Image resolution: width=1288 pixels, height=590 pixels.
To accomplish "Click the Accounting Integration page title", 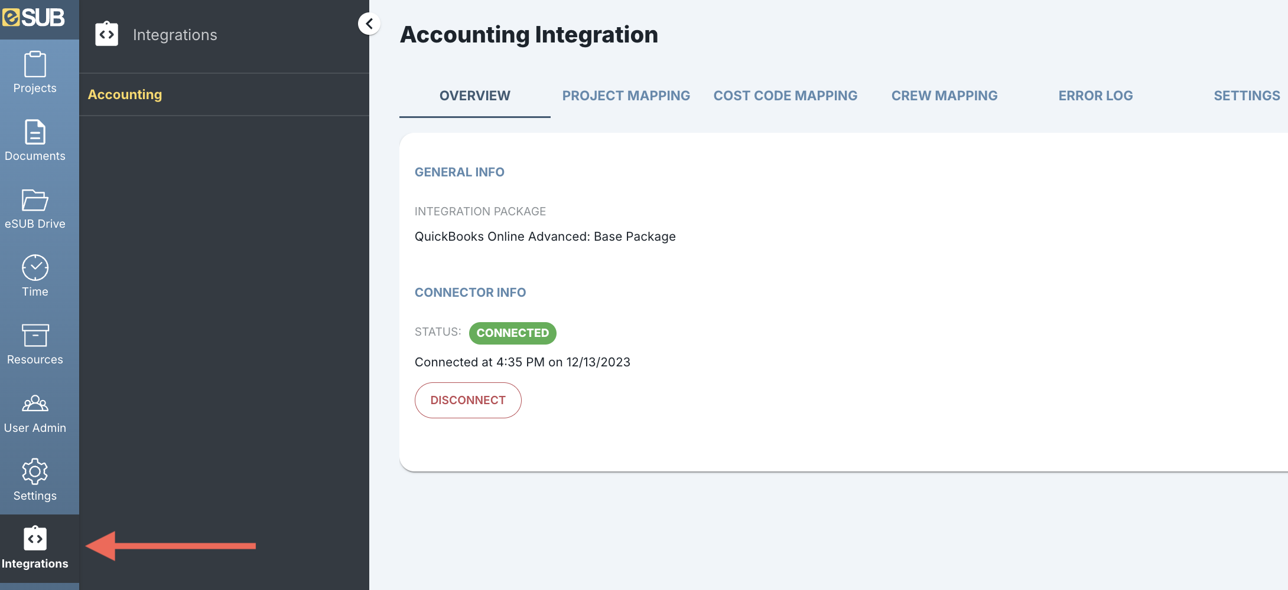I will point(529,35).
